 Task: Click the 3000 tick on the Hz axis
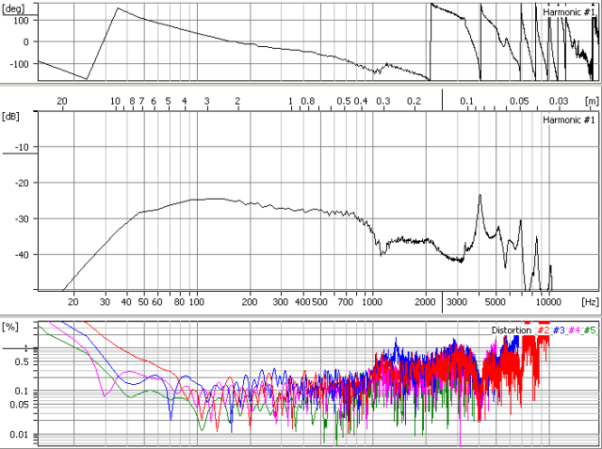point(456,303)
